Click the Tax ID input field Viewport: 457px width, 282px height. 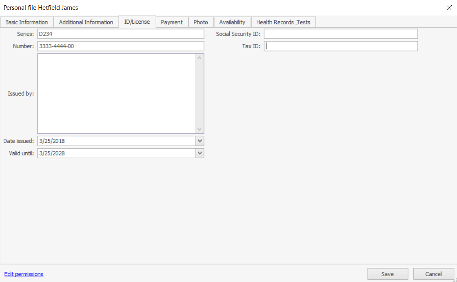tap(341, 46)
